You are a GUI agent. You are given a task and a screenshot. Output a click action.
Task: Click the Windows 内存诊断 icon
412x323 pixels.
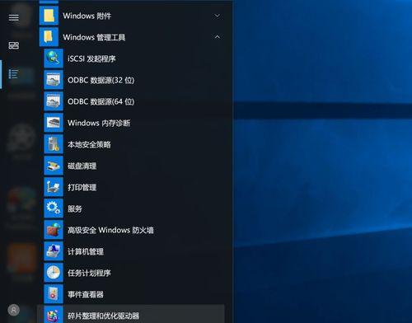(x=54, y=123)
